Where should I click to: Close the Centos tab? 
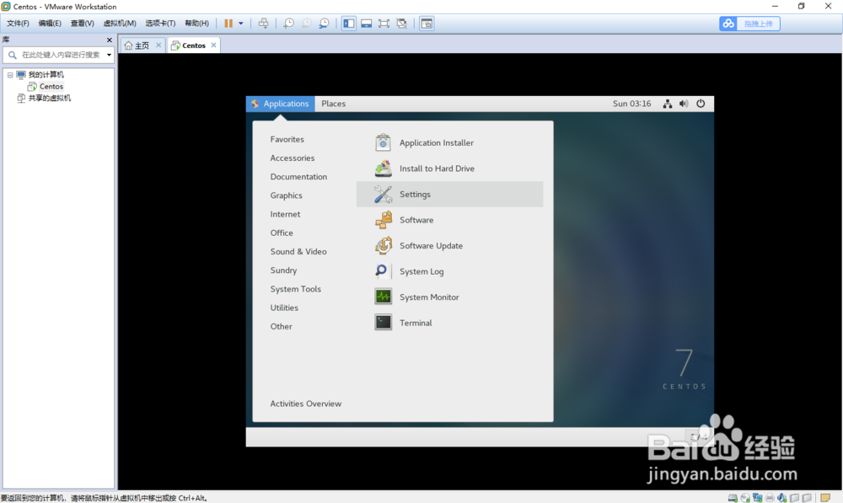214,45
